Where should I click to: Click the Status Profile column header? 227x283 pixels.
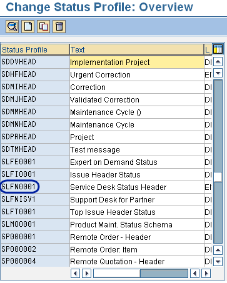point(35,50)
